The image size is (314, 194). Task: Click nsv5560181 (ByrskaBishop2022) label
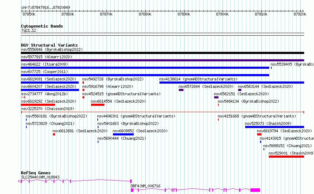pyautogui.click(x=56, y=116)
